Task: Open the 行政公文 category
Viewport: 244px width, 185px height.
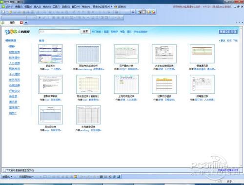Action: coord(14,91)
